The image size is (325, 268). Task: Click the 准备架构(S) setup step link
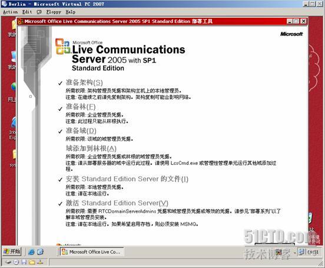pyautogui.click(x=84, y=82)
